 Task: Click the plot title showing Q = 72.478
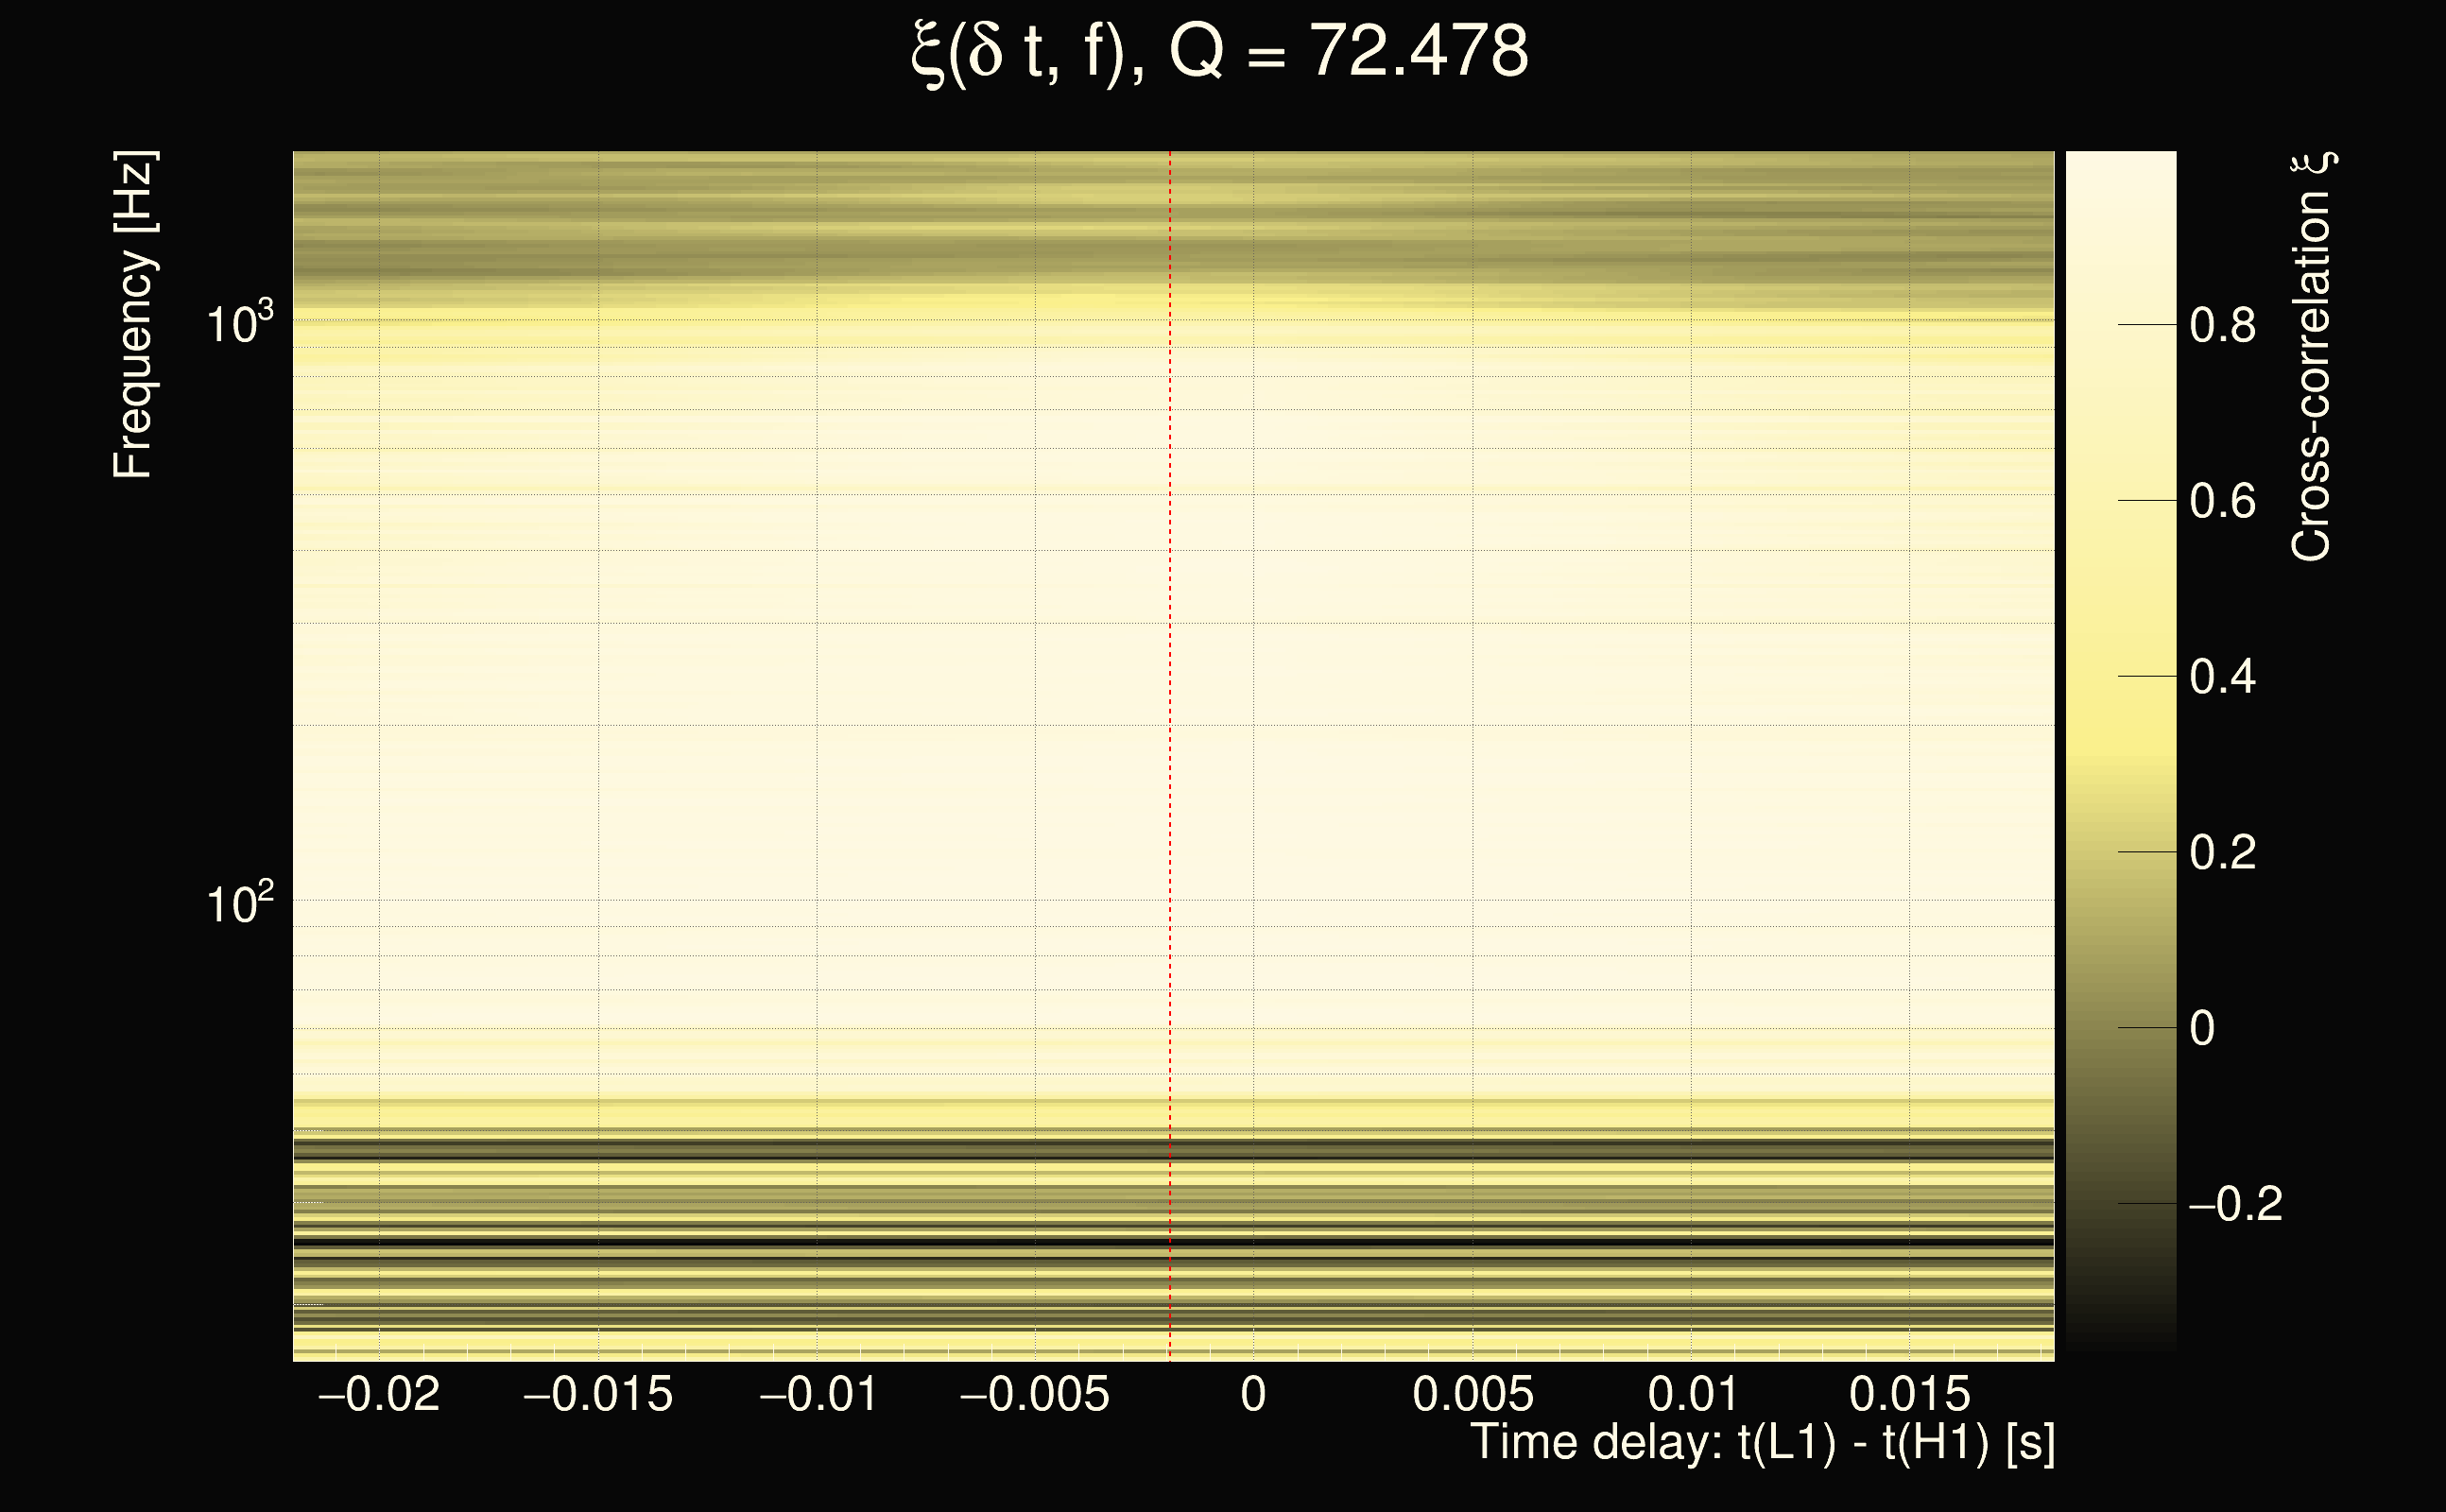pos(1220,52)
